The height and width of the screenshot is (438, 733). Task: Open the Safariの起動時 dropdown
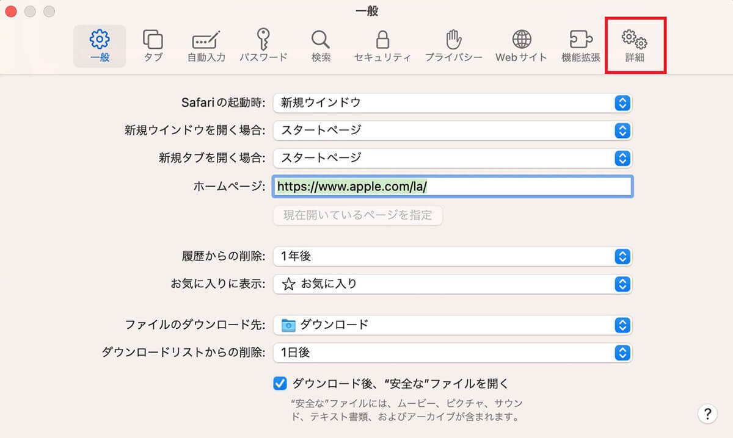pyautogui.click(x=453, y=102)
